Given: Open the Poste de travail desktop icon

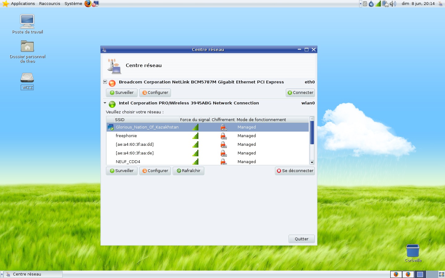Looking at the screenshot, I should pos(27,24).
